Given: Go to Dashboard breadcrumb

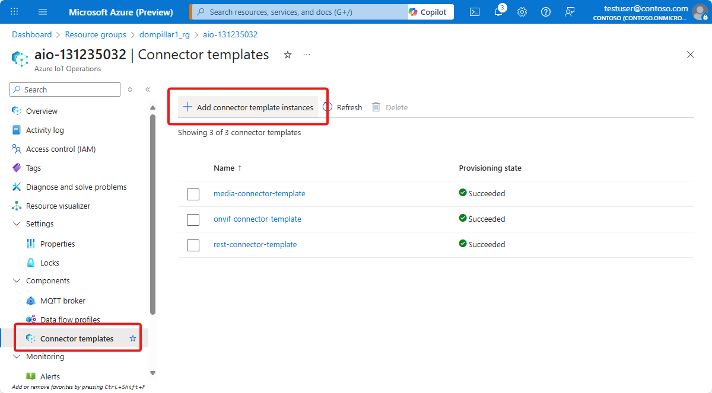Looking at the screenshot, I should (32, 35).
